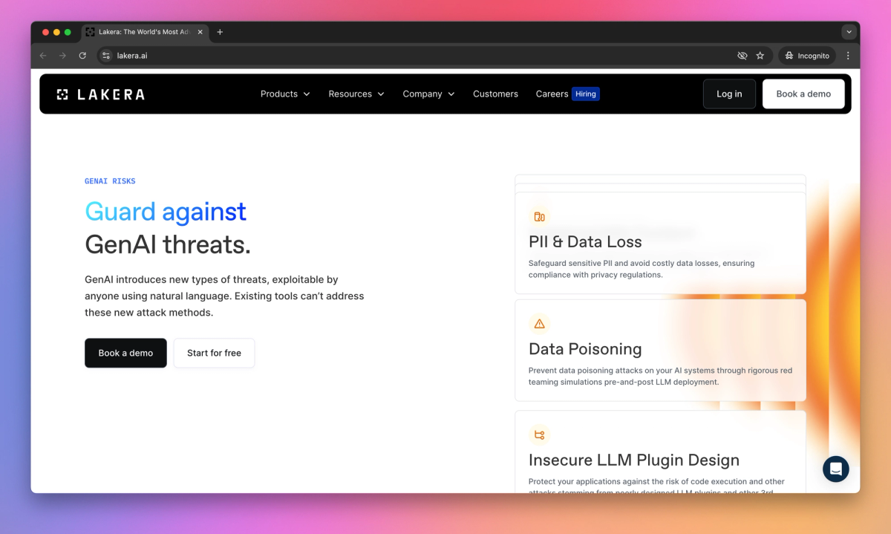The width and height of the screenshot is (891, 534).
Task: Select the Data Poisoning heading
Action: point(585,349)
